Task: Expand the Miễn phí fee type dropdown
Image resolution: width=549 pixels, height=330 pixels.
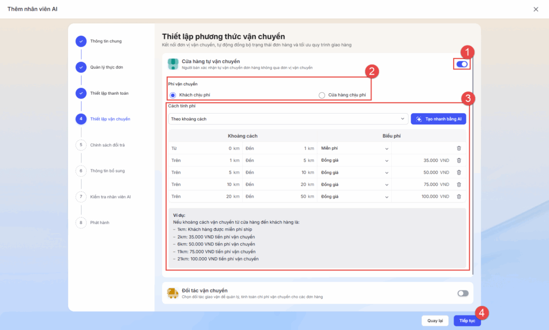Action: point(354,148)
